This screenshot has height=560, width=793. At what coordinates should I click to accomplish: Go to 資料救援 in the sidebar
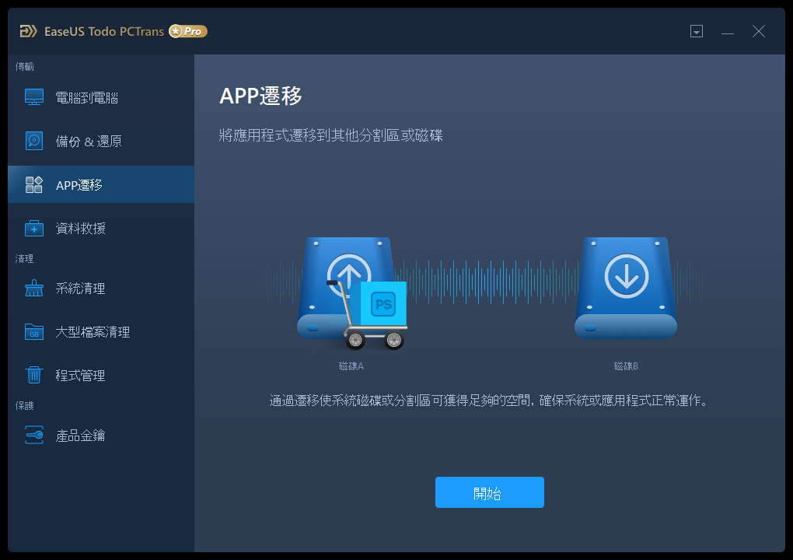[x=101, y=228]
